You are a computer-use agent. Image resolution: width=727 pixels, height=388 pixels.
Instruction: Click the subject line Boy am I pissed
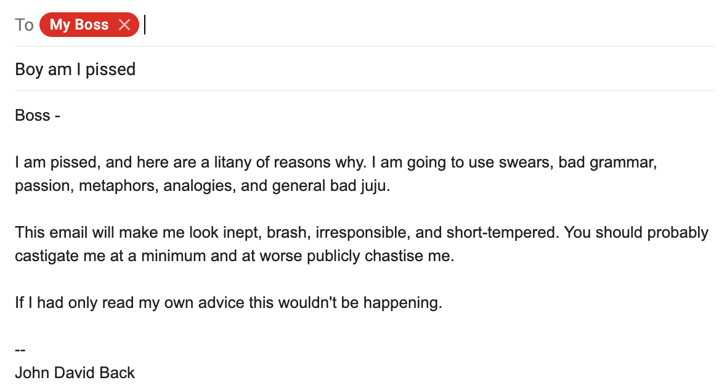click(75, 69)
